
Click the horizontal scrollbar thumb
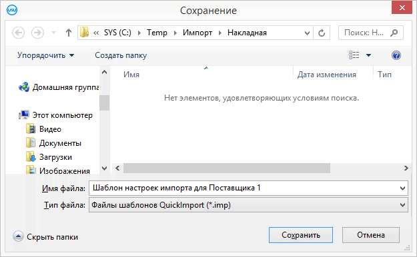tap(227, 168)
